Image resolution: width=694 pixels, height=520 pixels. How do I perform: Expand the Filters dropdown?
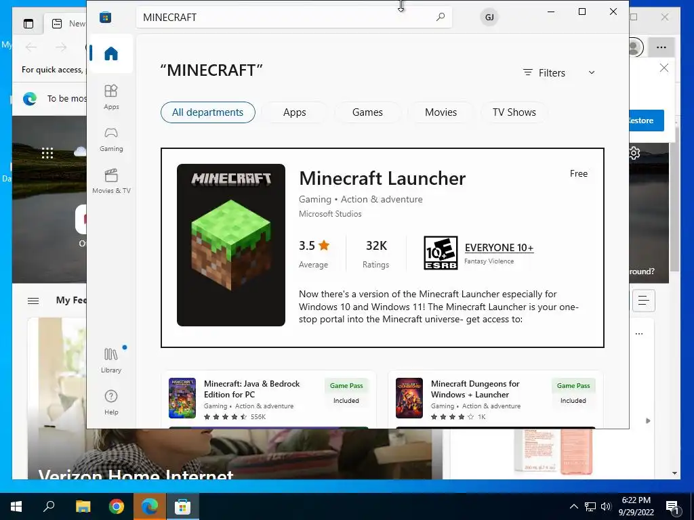tap(559, 72)
